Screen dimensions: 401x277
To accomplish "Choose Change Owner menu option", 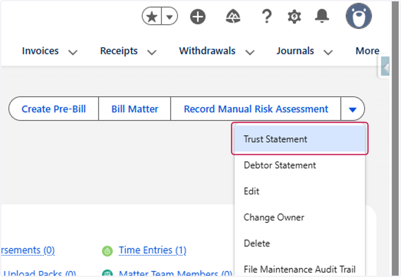I will 300,217.
